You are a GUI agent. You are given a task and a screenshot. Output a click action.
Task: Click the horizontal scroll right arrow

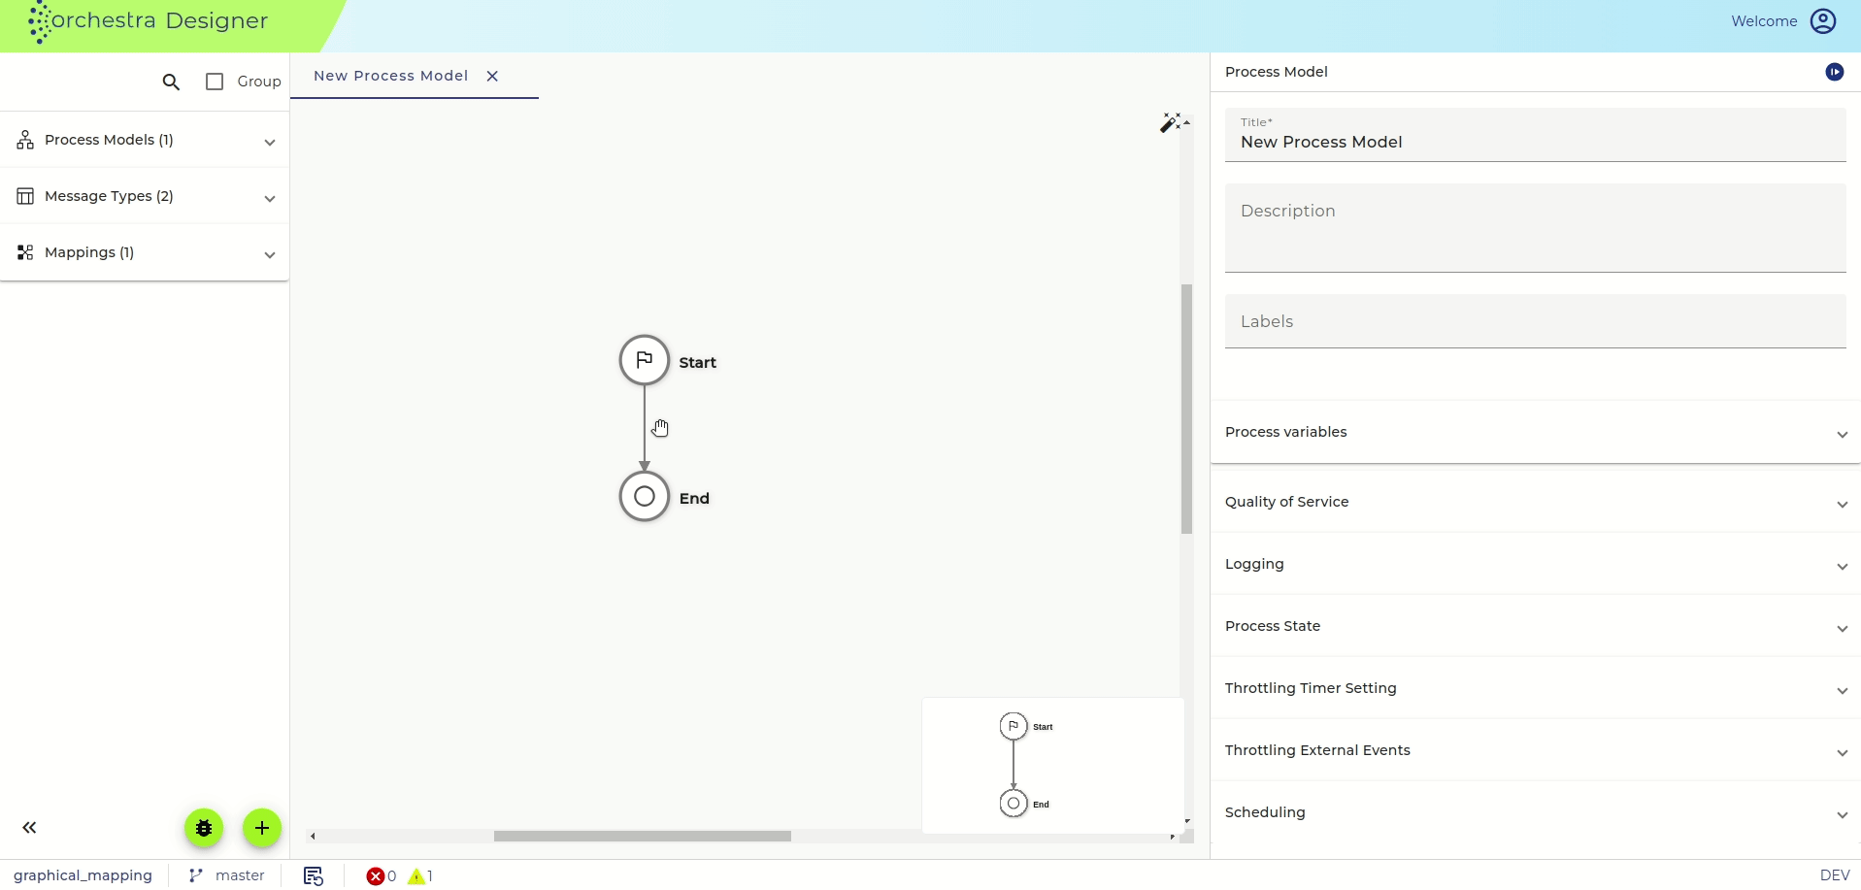pyautogui.click(x=1173, y=836)
